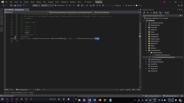Open the Extensions menu
The height and width of the screenshot is (103, 184).
pos(64,2)
